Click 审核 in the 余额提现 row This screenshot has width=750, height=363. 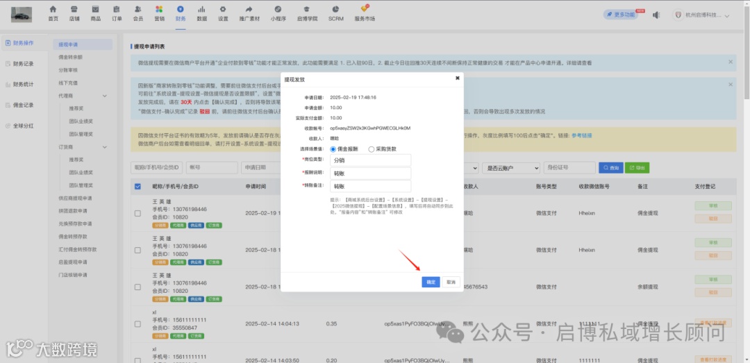coord(713,280)
